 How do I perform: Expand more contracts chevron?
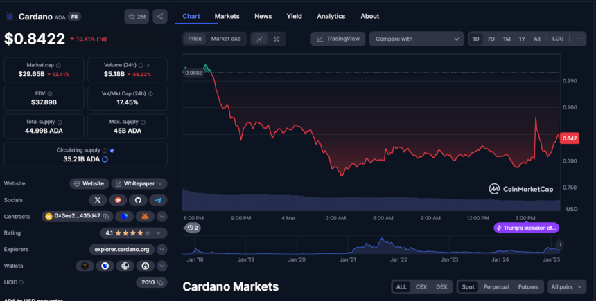click(162, 217)
